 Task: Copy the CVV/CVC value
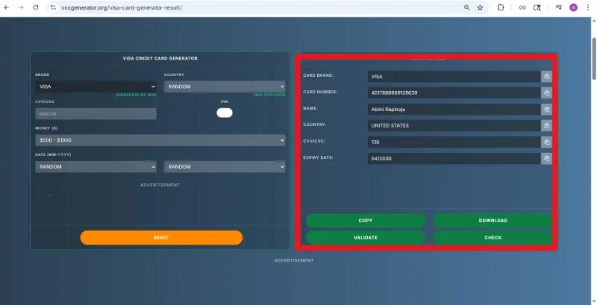click(x=546, y=142)
